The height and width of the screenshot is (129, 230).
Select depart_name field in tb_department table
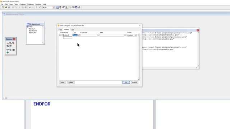(33, 31)
